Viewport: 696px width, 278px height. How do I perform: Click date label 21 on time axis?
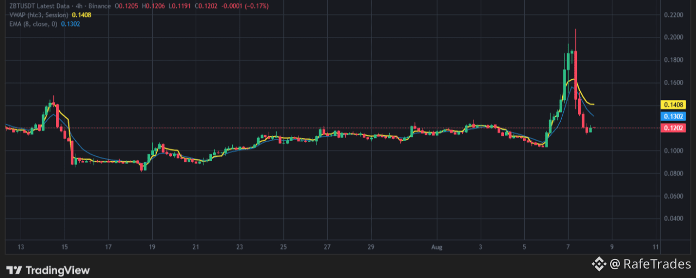click(x=196, y=247)
